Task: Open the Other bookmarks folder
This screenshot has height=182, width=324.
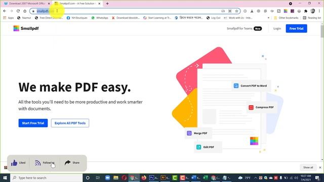Action: tap(286, 18)
